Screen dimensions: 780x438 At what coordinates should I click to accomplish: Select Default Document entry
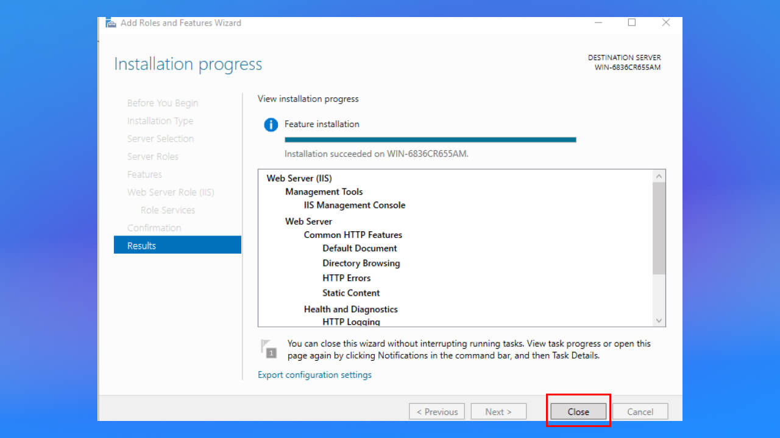pos(360,248)
